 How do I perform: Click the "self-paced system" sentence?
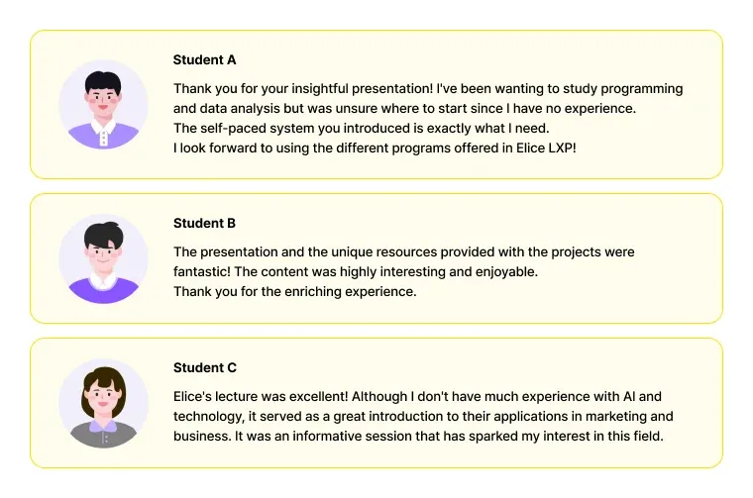(x=361, y=128)
